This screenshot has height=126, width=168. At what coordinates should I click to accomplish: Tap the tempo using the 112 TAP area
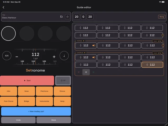click(35, 56)
